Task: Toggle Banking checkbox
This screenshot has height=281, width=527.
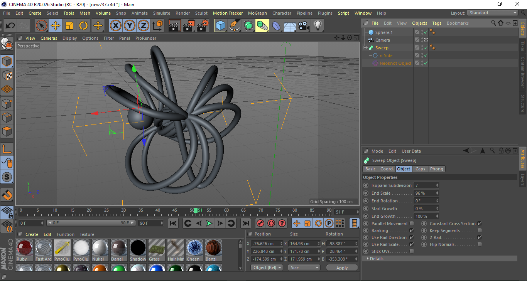Action: pyautogui.click(x=412, y=231)
